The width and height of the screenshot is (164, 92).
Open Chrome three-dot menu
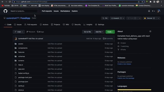tap(161, 2)
